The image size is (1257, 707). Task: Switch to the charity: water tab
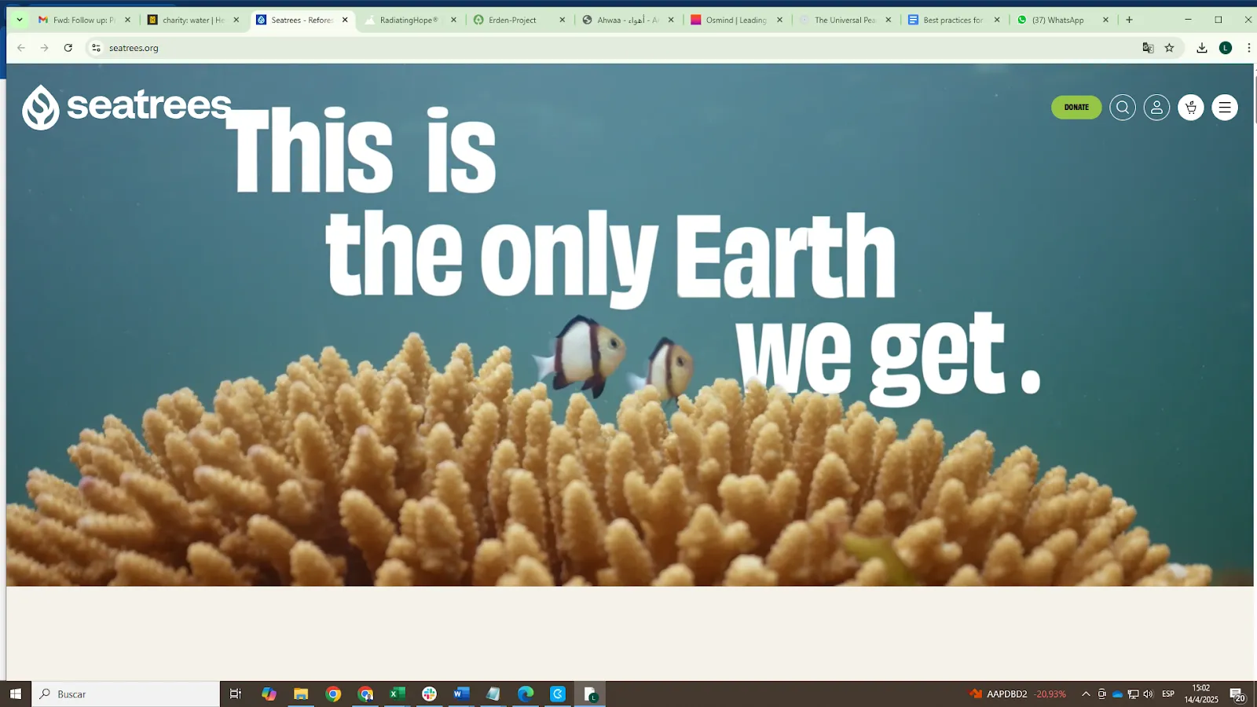[x=193, y=20]
